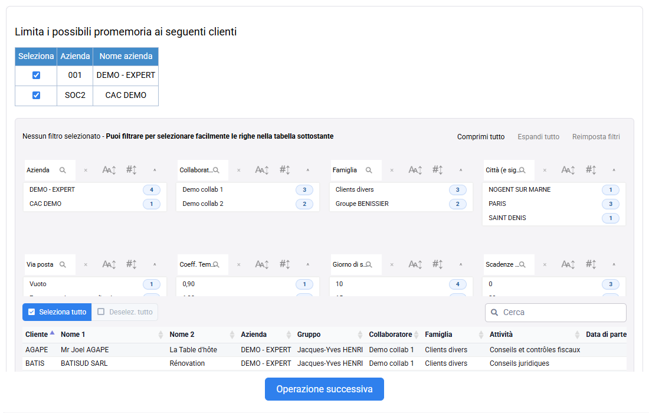Sort Collaborat... filter by count
This screenshot has width=649, height=413.
(285, 170)
